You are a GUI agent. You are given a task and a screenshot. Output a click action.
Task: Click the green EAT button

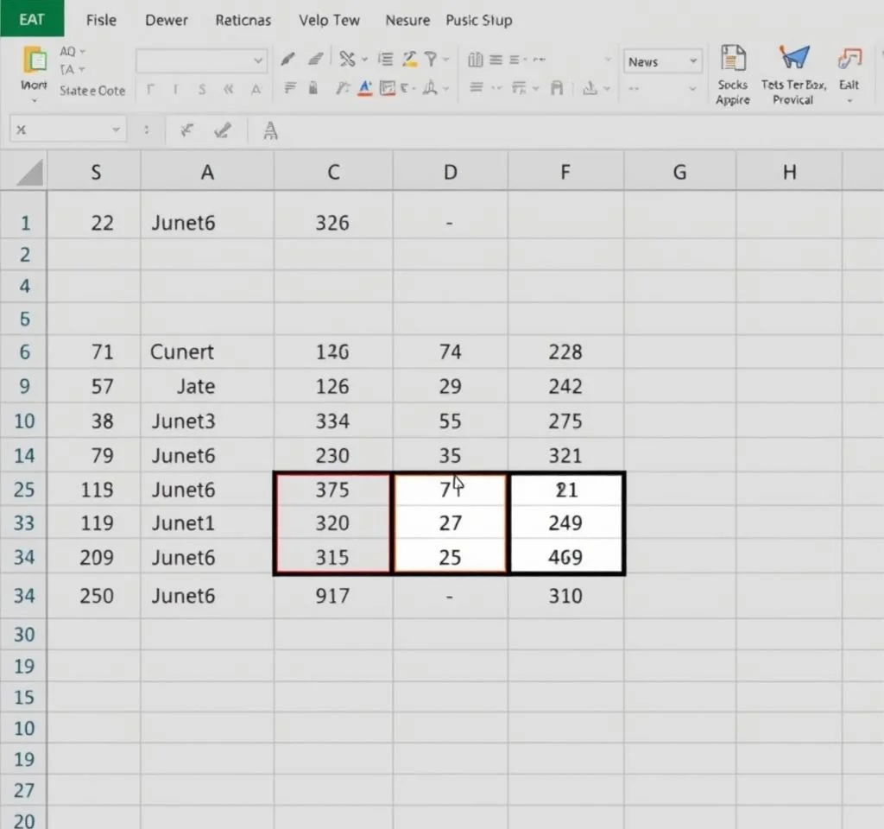click(x=31, y=18)
